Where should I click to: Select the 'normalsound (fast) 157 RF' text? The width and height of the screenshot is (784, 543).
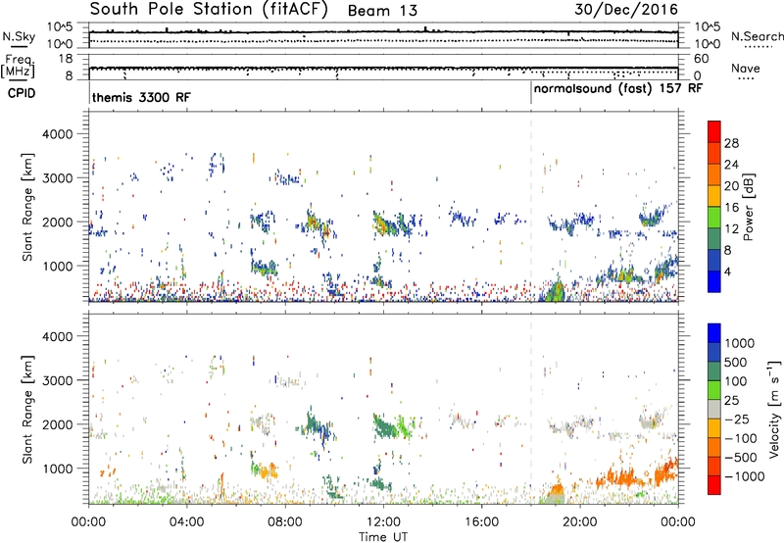618,89
